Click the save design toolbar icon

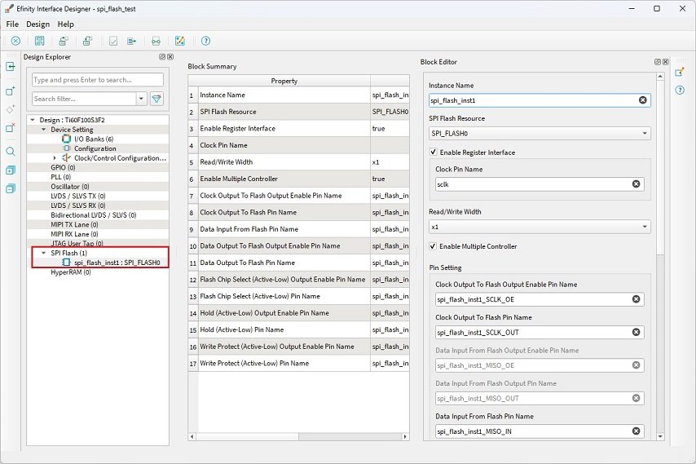tap(39, 41)
